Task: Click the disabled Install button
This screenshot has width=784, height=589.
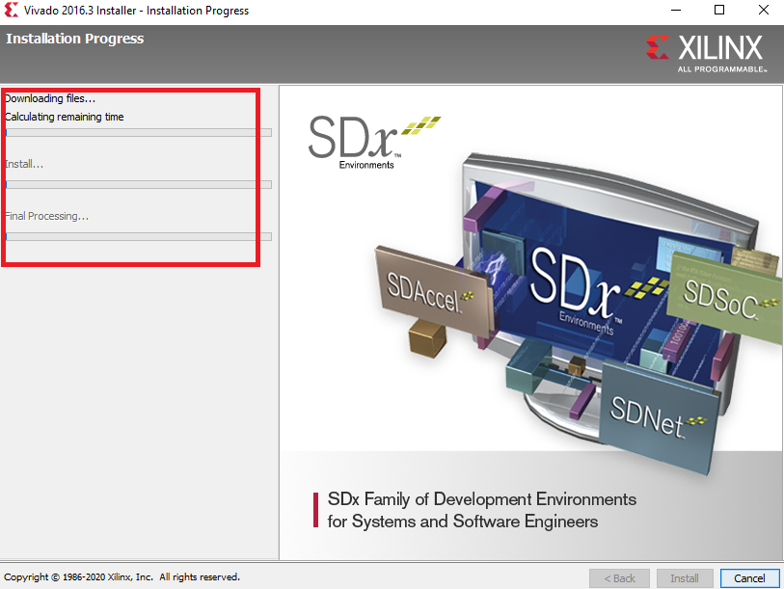Action: tap(685, 578)
